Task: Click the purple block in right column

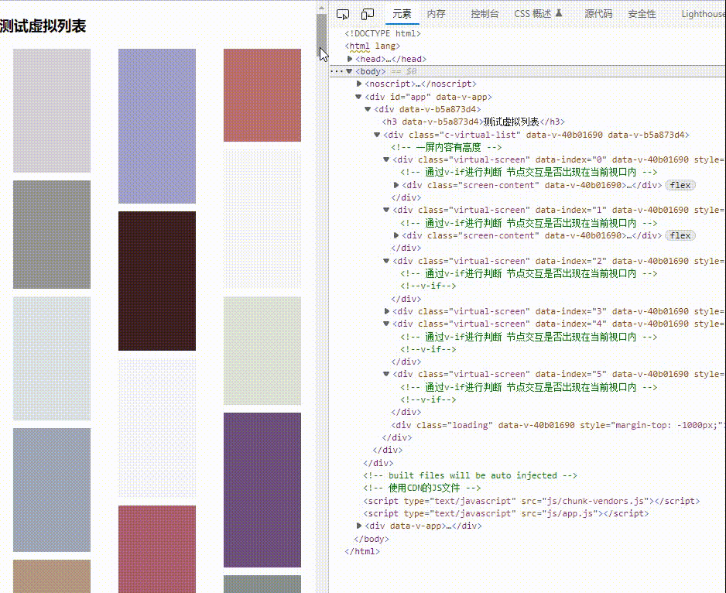Action: [262, 490]
